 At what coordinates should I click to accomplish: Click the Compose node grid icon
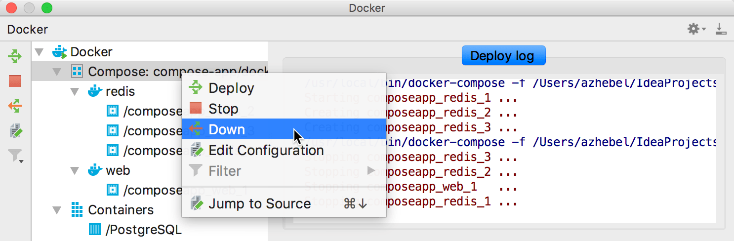point(77,72)
